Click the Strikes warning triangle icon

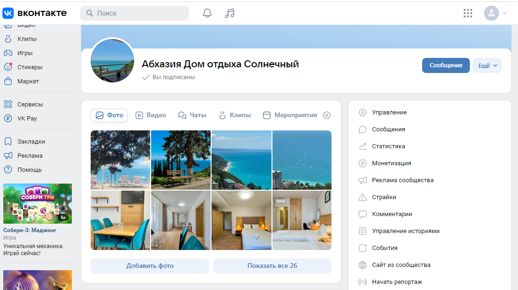[x=363, y=197]
